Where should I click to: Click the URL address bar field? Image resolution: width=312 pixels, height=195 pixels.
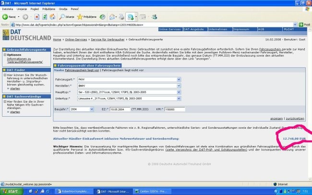[x=154, y=24]
